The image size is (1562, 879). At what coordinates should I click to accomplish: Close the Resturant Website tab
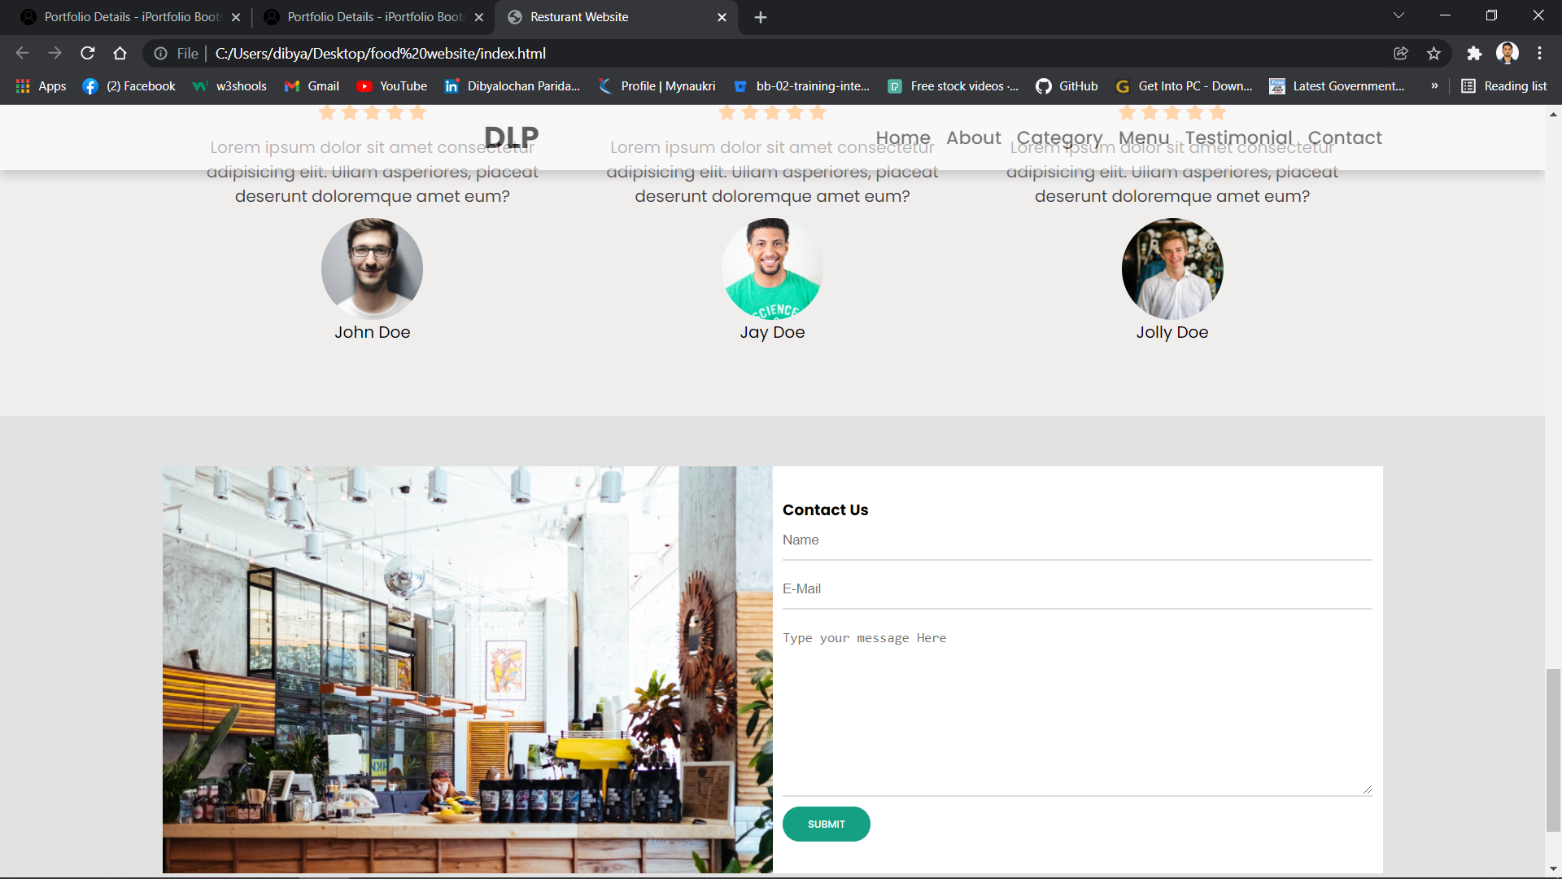722,17
